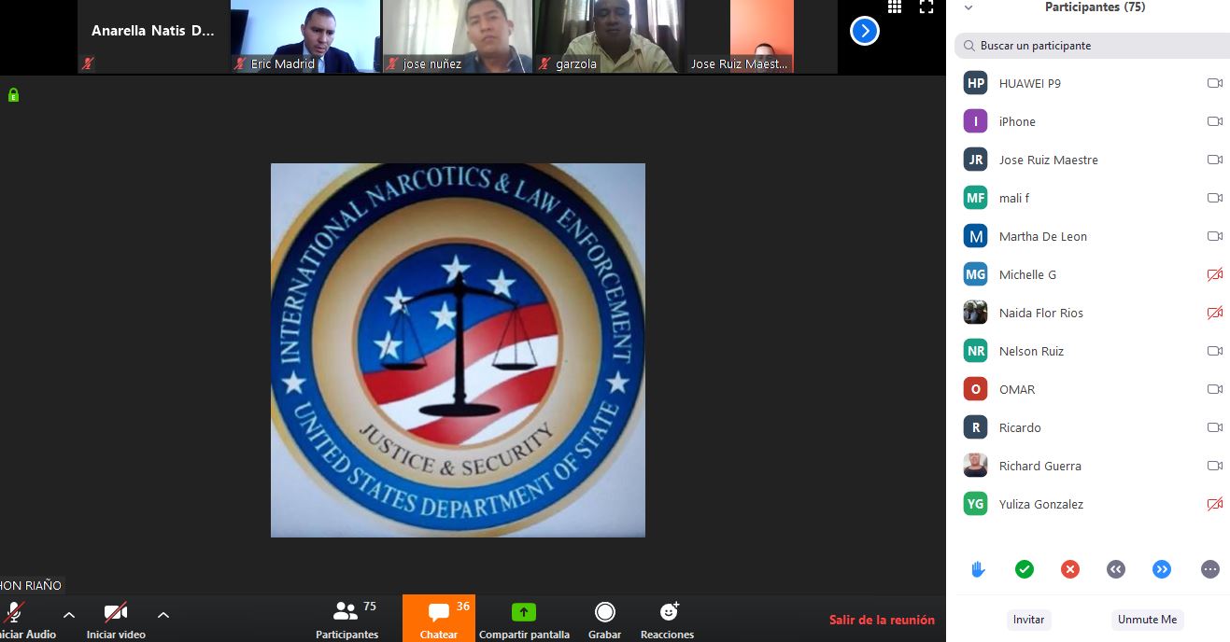Click Michelle G's disabled camera icon
The height and width of the screenshot is (642, 1230).
tap(1215, 274)
